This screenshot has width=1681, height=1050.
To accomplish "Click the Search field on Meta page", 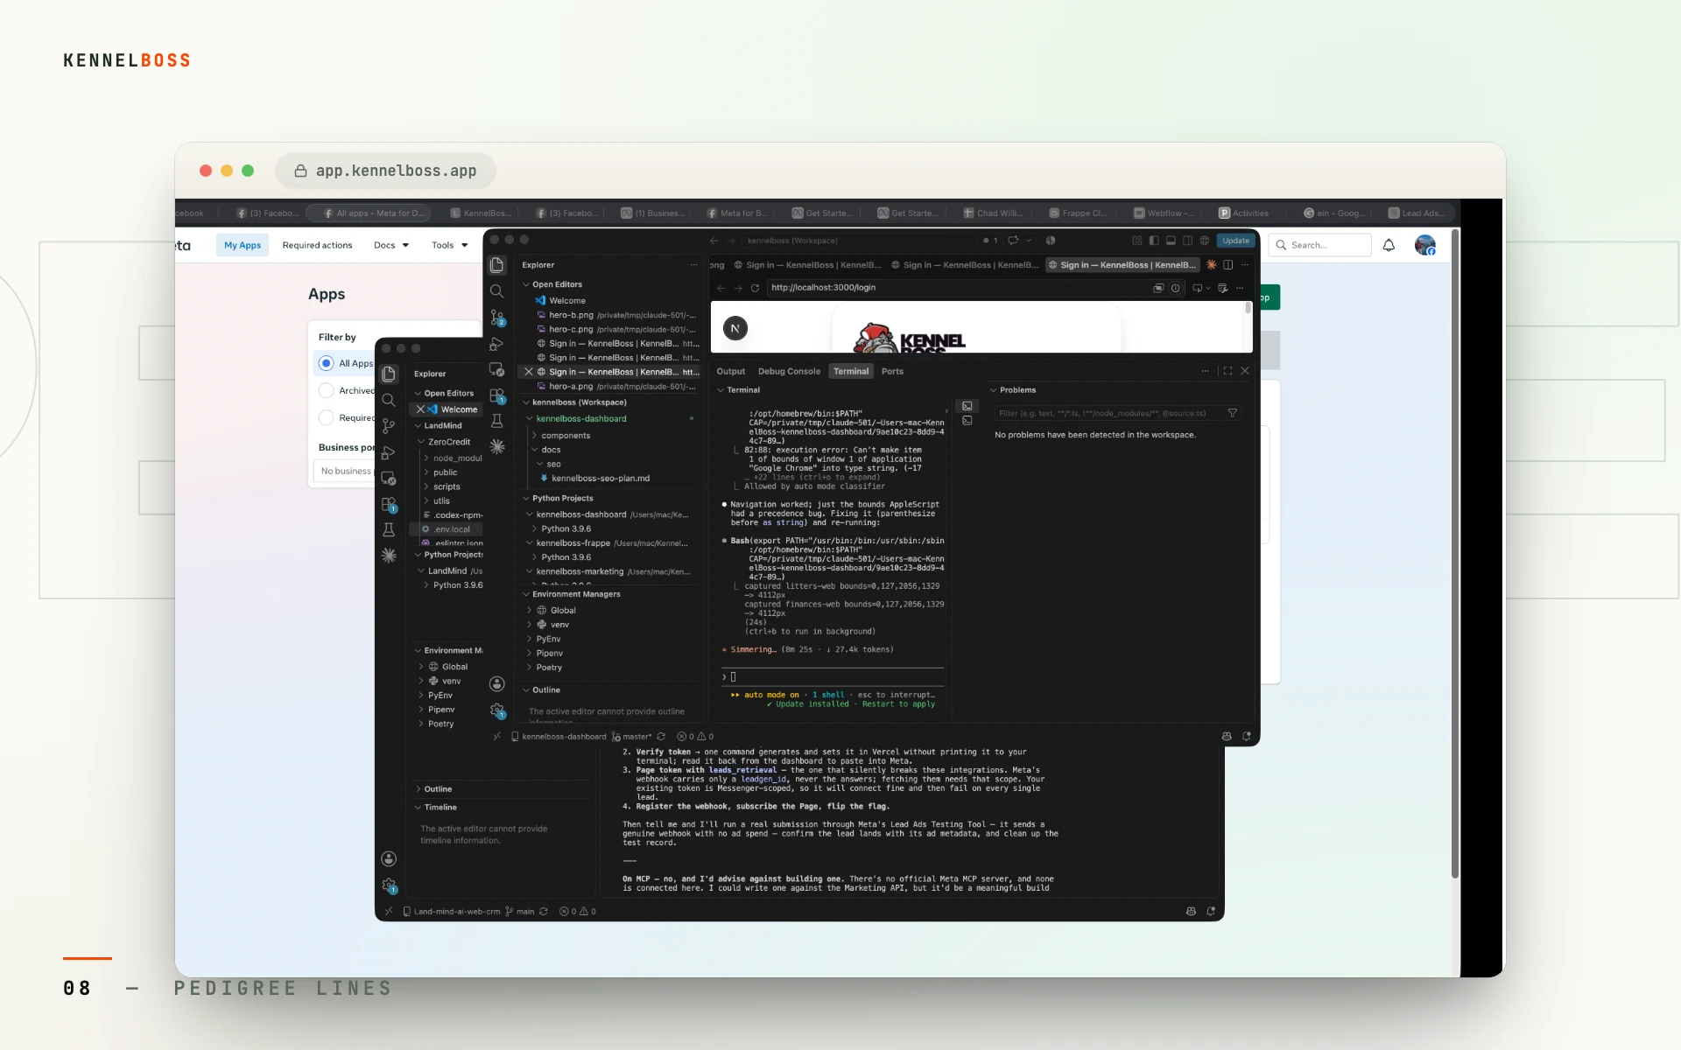I will pos(1319,245).
